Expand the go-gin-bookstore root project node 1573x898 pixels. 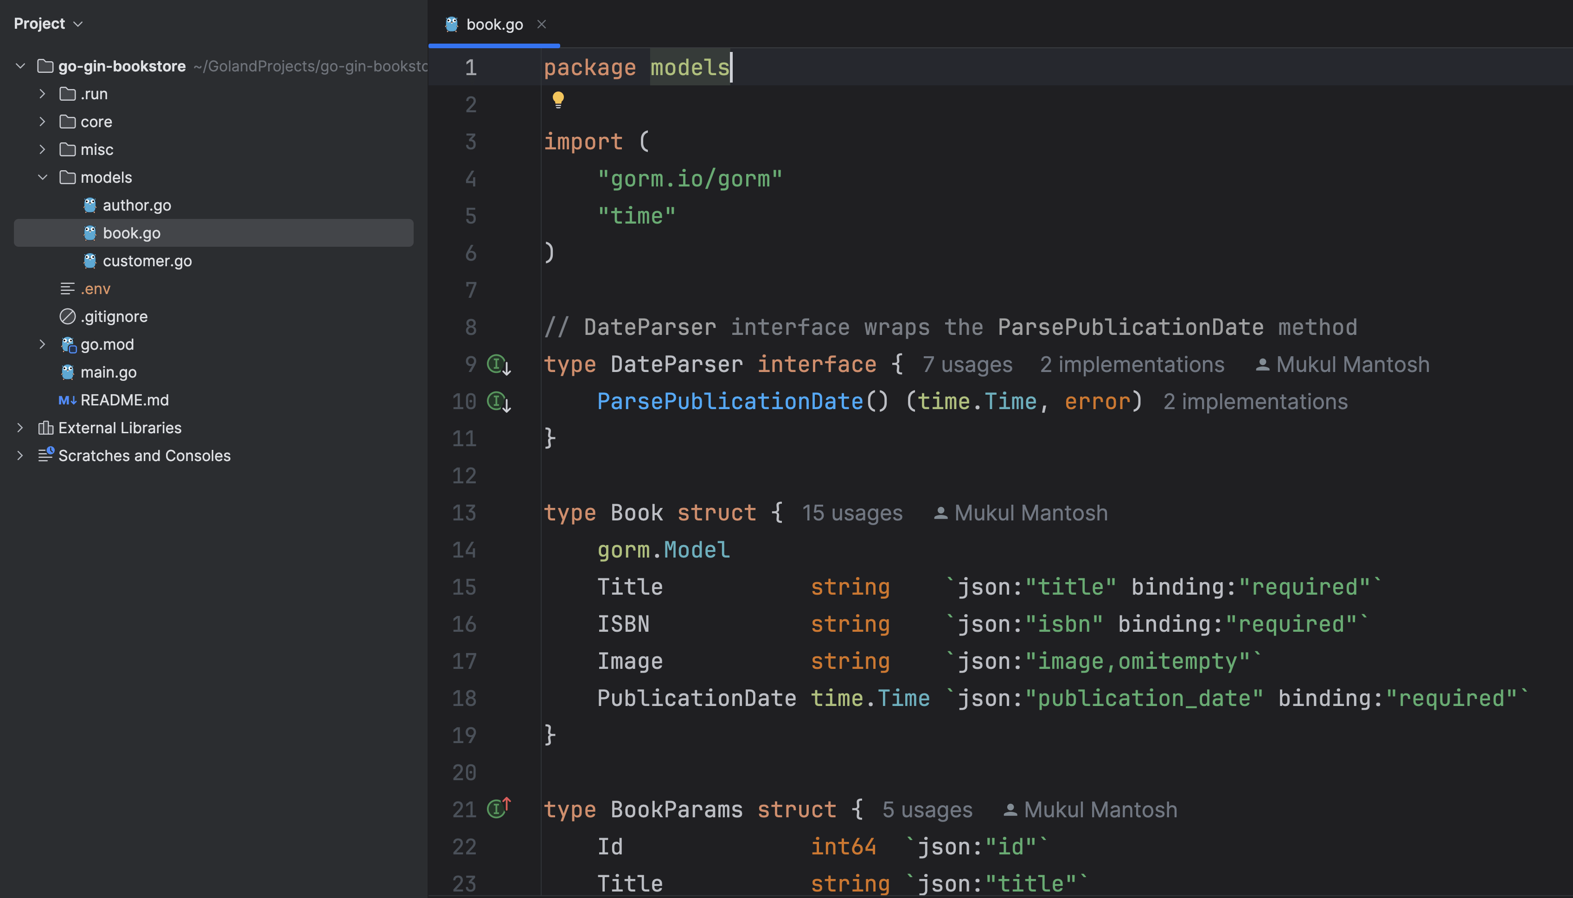[x=19, y=65]
